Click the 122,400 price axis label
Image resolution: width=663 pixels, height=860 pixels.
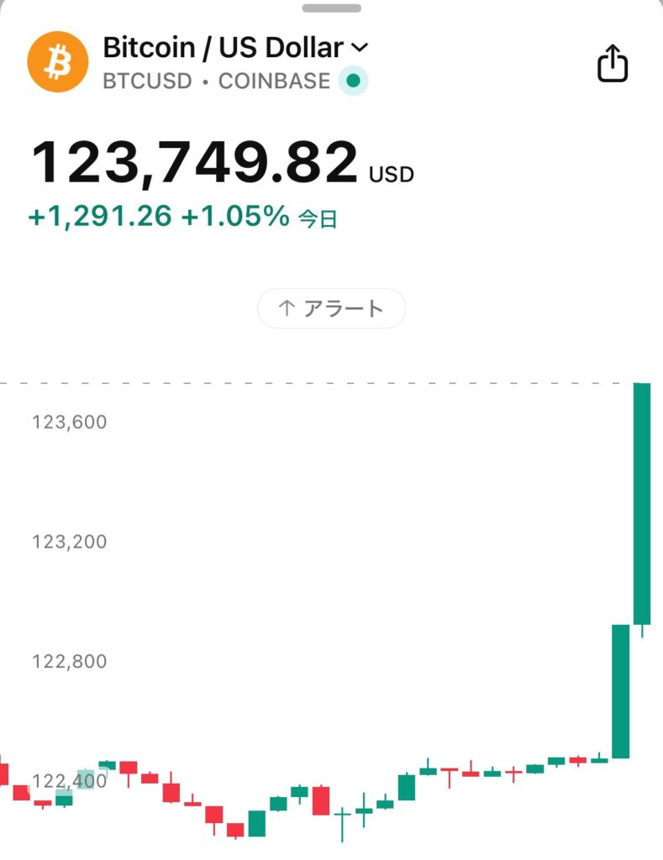click(70, 781)
